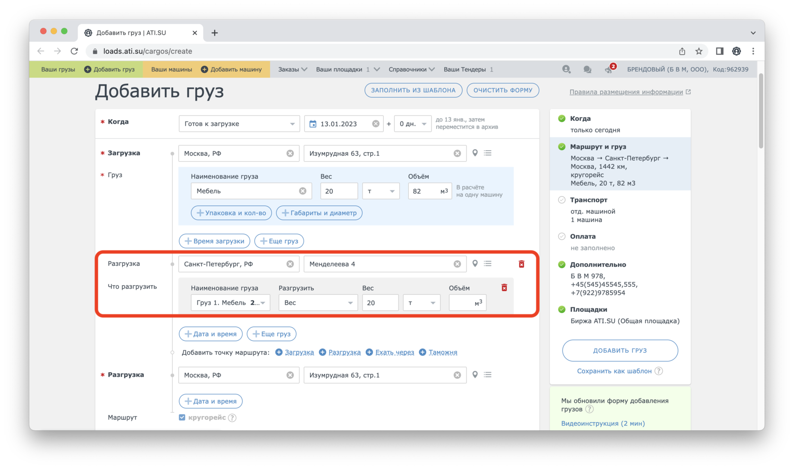The image size is (794, 469).
Task: Clear the Изумрудная 63 loading address
Action: click(x=457, y=153)
